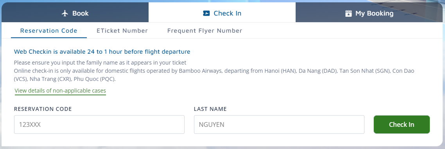The image size is (445, 149).
Task: Select the Reservation Code sub-tab
Action: point(49,30)
